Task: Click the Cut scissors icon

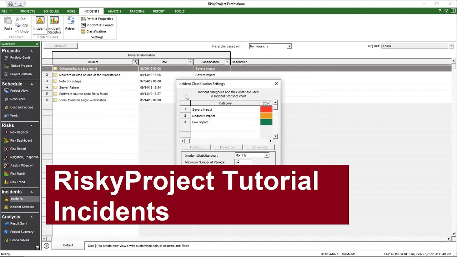Action: 17,19
